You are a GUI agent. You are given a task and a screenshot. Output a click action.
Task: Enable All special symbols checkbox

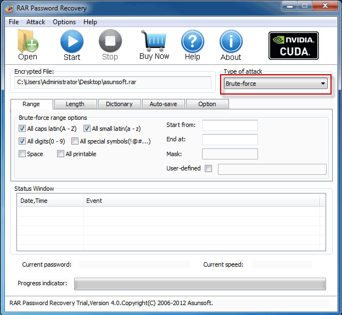(75, 141)
